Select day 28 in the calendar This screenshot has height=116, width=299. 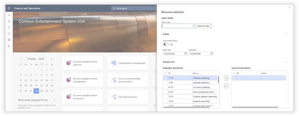pyautogui.click(x=36, y=91)
